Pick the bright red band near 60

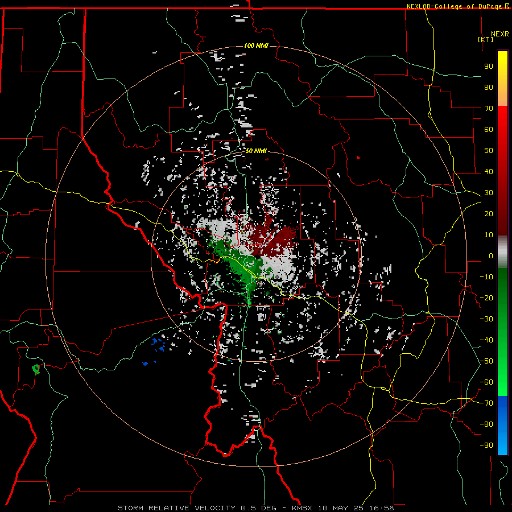point(502,126)
